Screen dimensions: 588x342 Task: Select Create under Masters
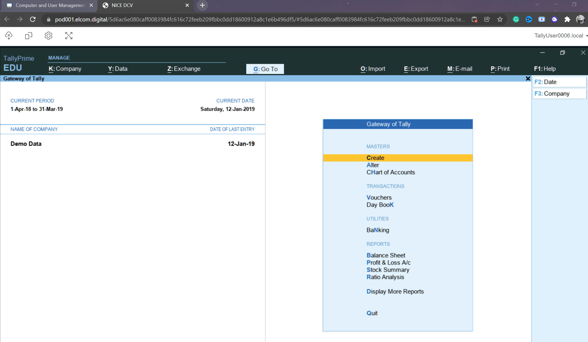click(398, 158)
